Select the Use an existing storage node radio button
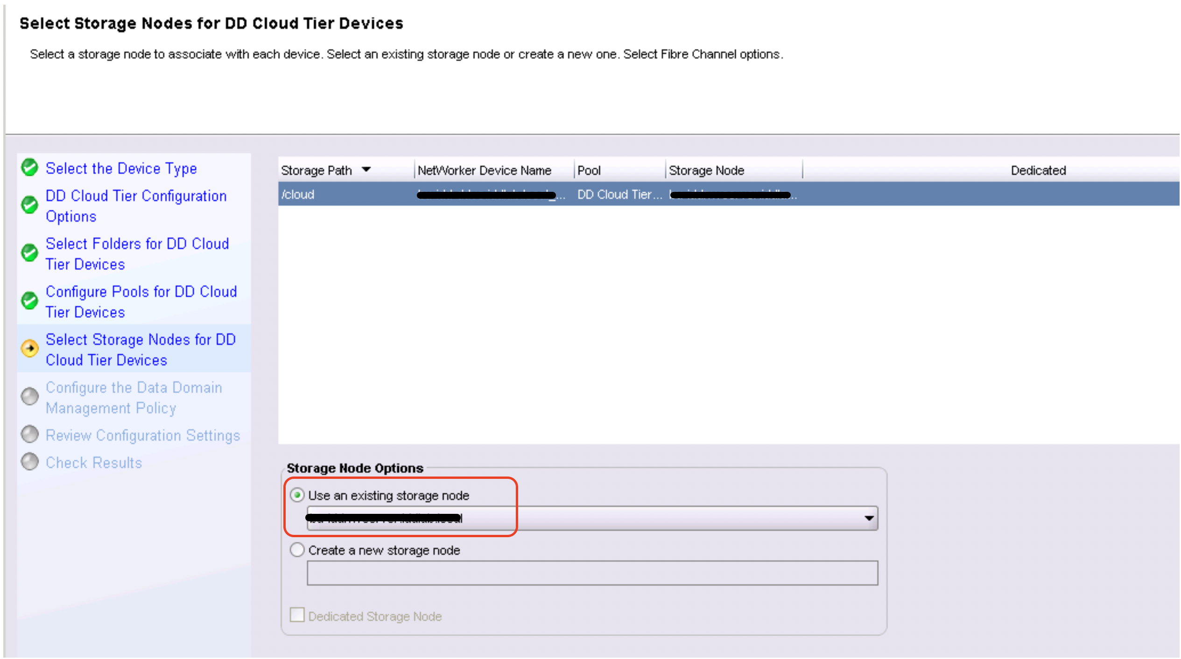The image size is (1181, 659). pos(297,495)
